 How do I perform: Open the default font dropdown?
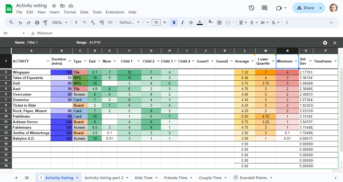129,23
